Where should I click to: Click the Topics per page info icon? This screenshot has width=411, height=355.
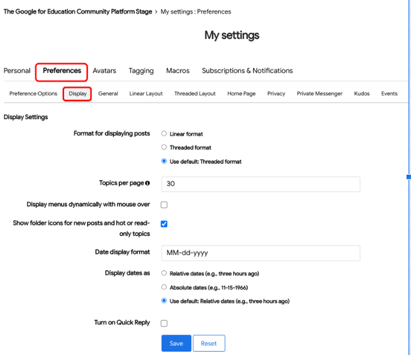pyautogui.click(x=148, y=184)
